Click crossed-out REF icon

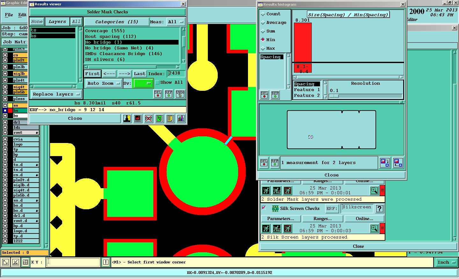(x=149, y=118)
